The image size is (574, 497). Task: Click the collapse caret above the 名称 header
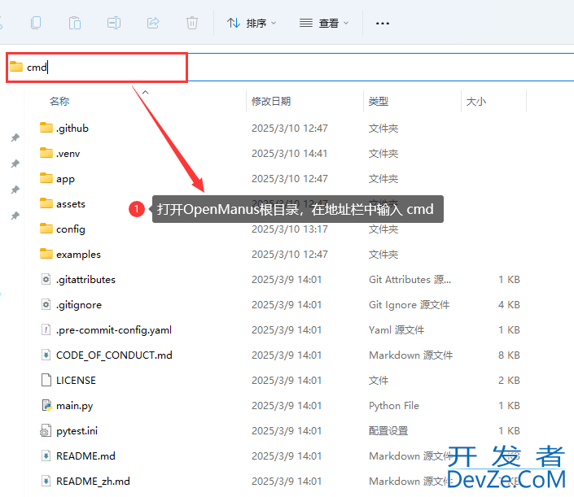tap(145, 92)
